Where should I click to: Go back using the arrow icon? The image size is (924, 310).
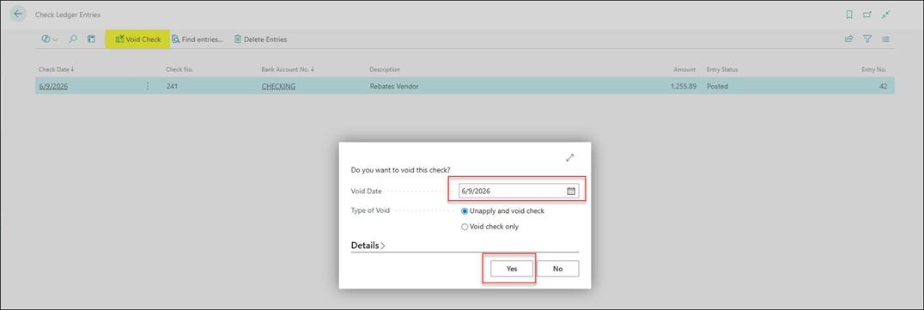pyautogui.click(x=18, y=14)
